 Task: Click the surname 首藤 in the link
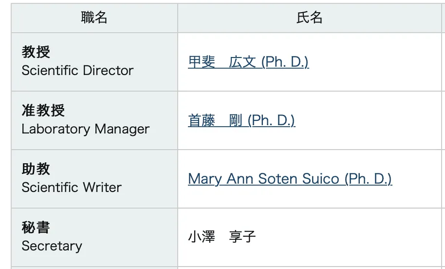[x=202, y=121]
